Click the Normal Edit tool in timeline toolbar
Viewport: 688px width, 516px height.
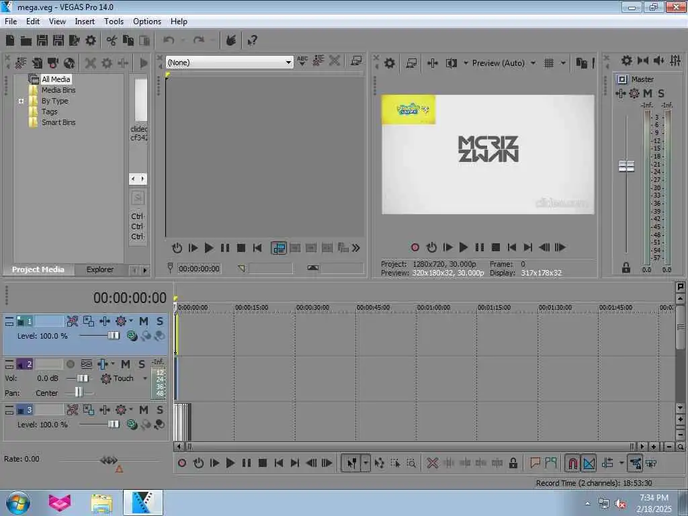351,463
